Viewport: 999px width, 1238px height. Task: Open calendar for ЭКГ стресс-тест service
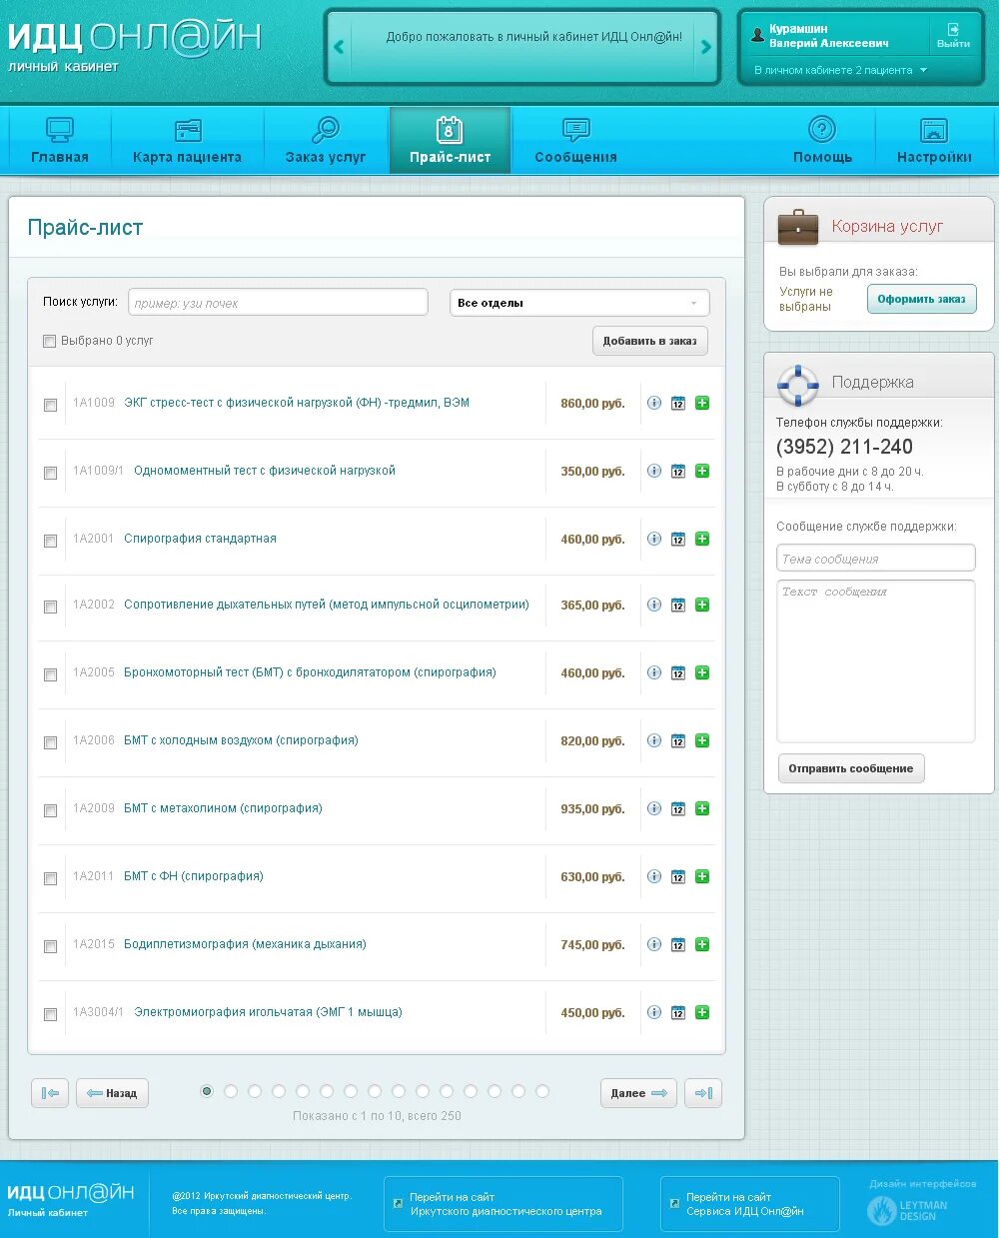click(x=678, y=403)
